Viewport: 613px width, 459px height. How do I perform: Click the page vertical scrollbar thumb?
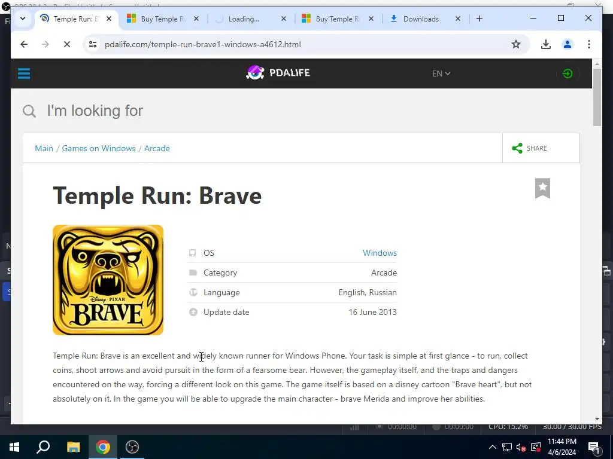point(597,97)
